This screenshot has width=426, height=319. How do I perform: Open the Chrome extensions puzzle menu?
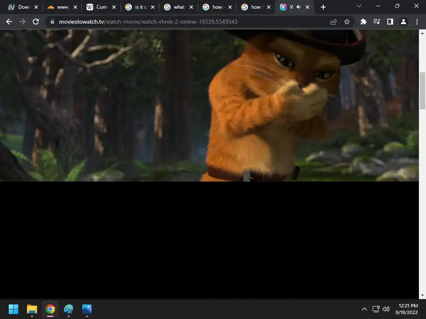[x=363, y=22]
